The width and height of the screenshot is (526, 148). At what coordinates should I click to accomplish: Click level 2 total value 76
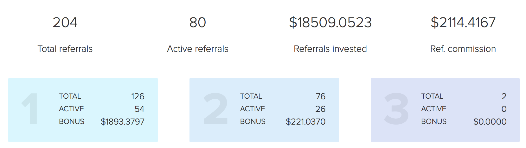pyautogui.click(x=321, y=96)
